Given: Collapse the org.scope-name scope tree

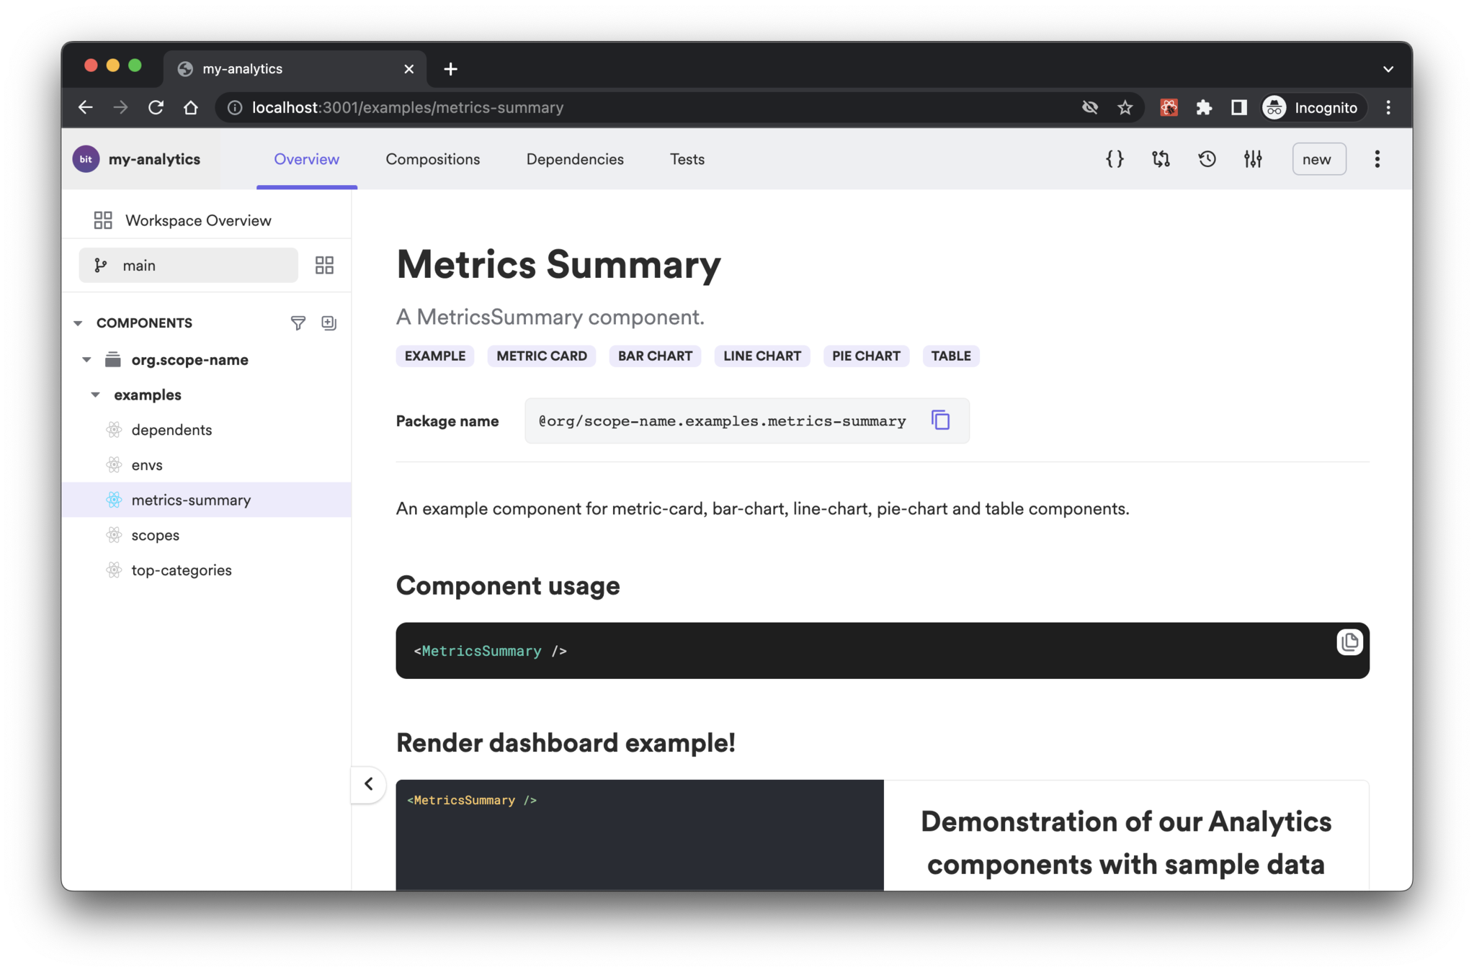Looking at the screenshot, I should point(87,359).
